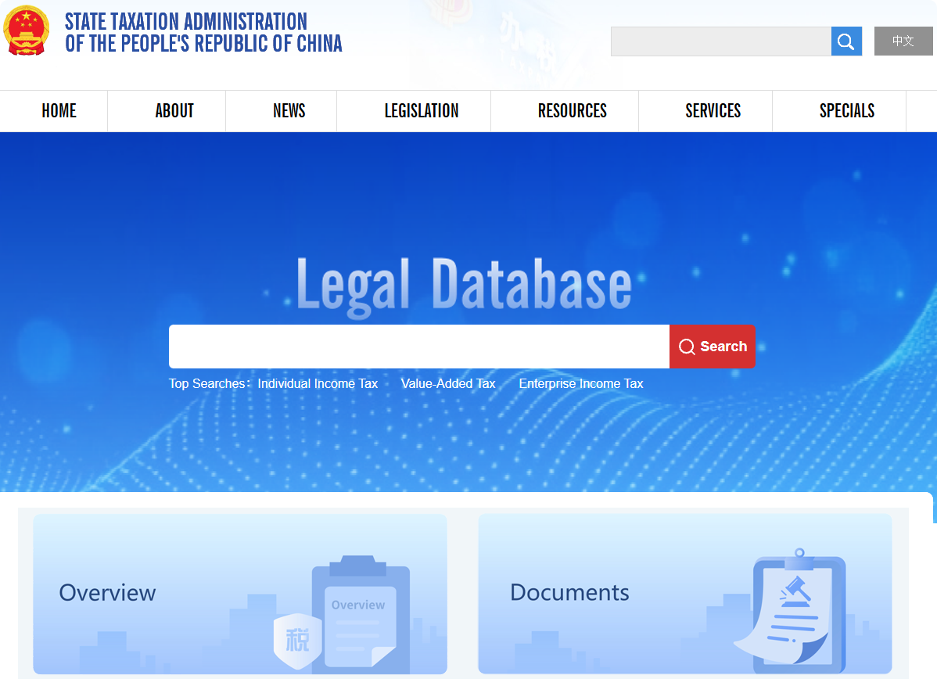Select Value-Added Tax top search link
The width and height of the screenshot is (937, 686).
click(x=448, y=384)
